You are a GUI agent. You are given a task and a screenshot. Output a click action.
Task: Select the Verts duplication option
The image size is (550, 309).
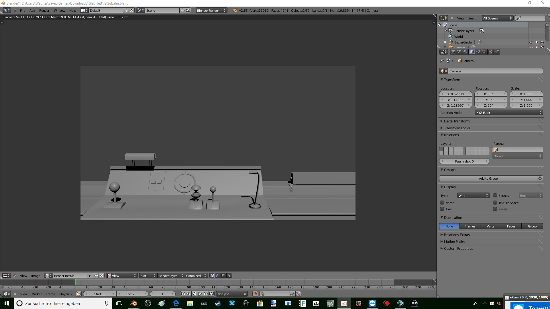coord(490,226)
